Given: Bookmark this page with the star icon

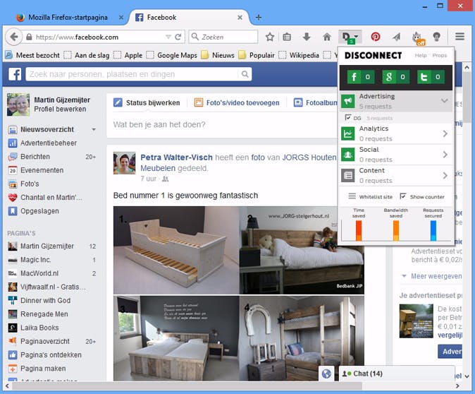Looking at the screenshot, I should point(270,37).
